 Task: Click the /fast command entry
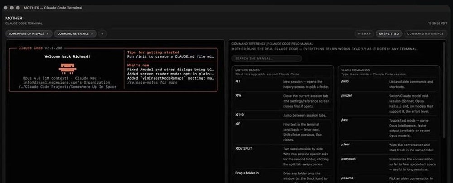click(x=389, y=128)
